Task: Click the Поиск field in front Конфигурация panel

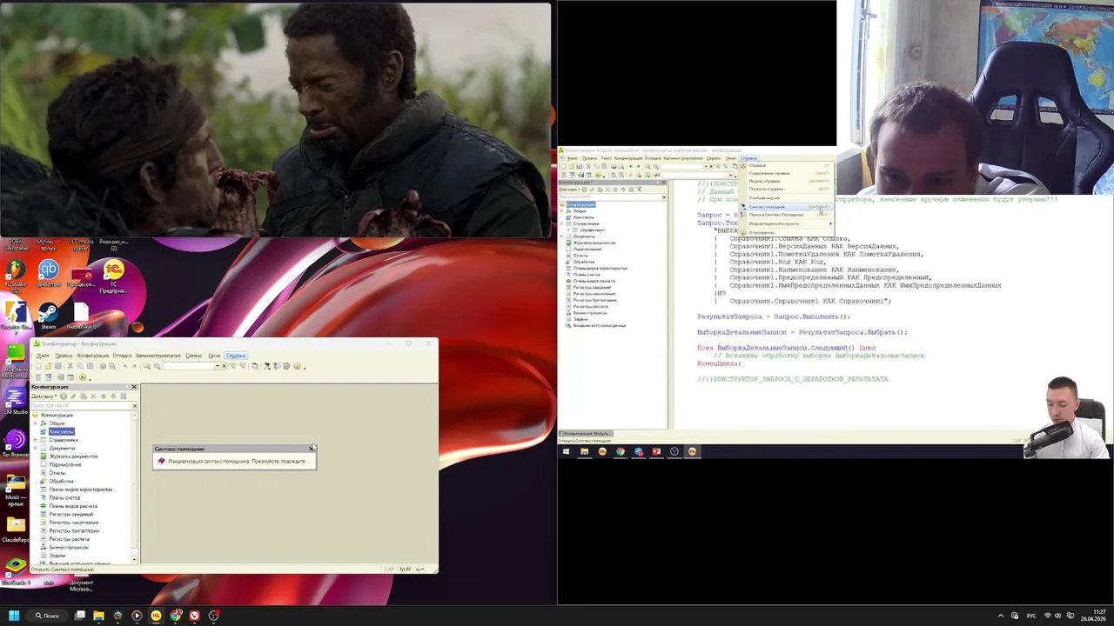Action: coord(81,405)
